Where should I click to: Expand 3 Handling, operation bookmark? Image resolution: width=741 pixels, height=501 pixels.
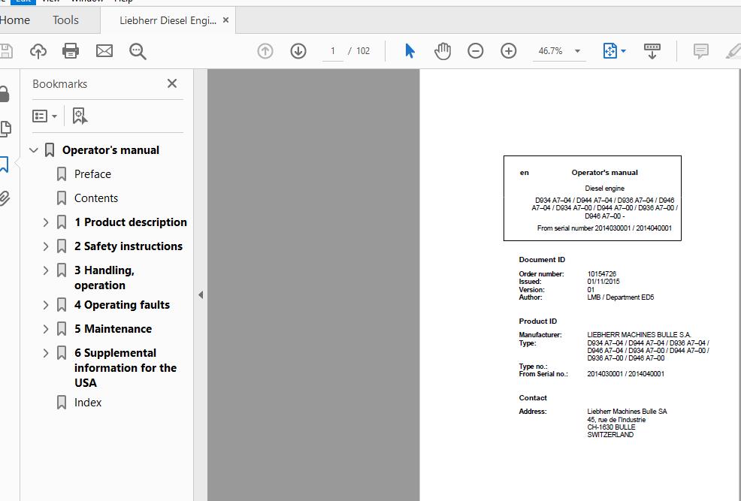(46, 270)
